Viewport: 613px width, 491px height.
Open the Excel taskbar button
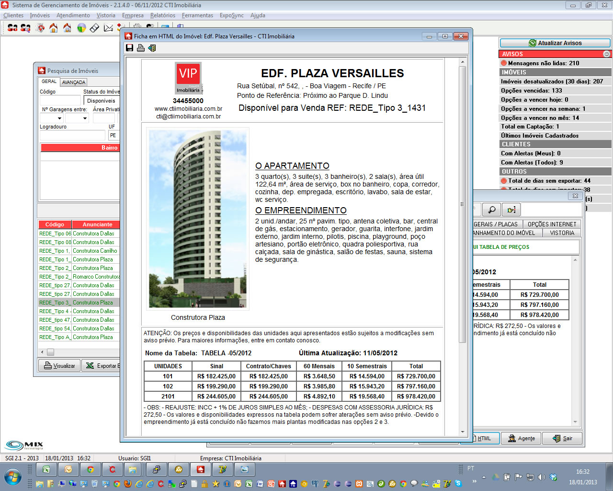point(47,469)
